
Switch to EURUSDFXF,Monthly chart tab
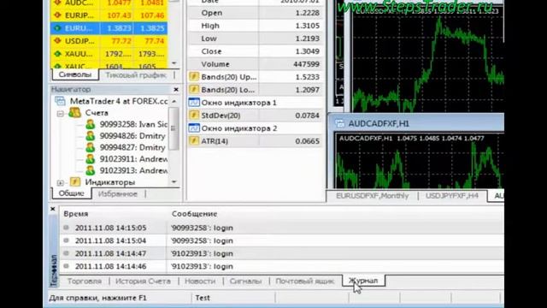click(x=373, y=196)
